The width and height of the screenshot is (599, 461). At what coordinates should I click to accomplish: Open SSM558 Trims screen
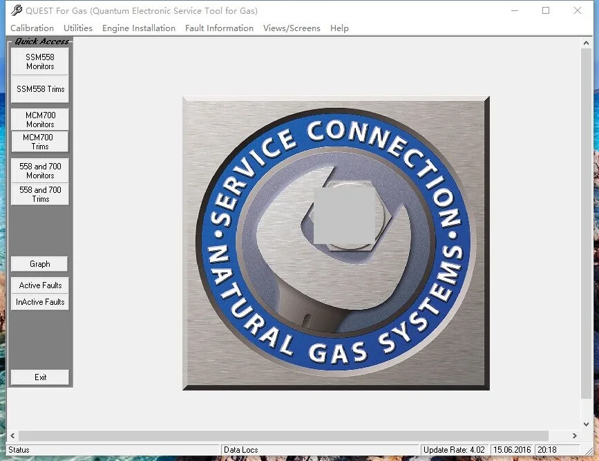coord(40,89)
